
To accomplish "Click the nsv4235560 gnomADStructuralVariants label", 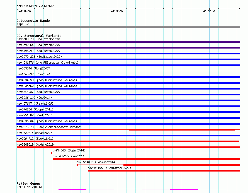I will pyautogui.click(x=48, y=86).
